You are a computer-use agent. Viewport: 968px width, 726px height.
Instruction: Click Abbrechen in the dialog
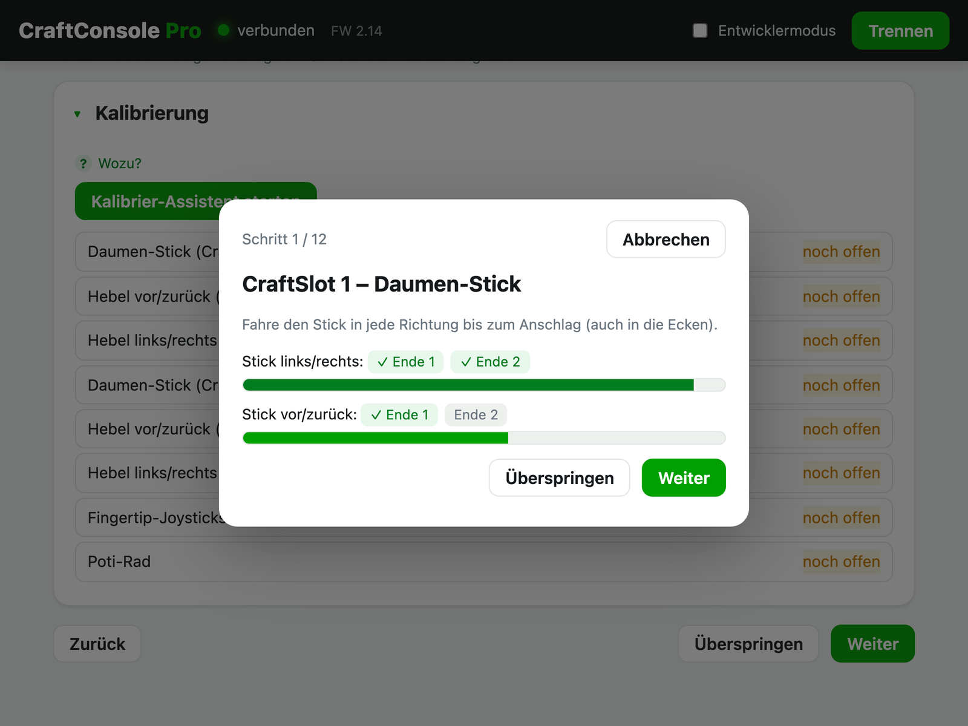click(666, 240)
